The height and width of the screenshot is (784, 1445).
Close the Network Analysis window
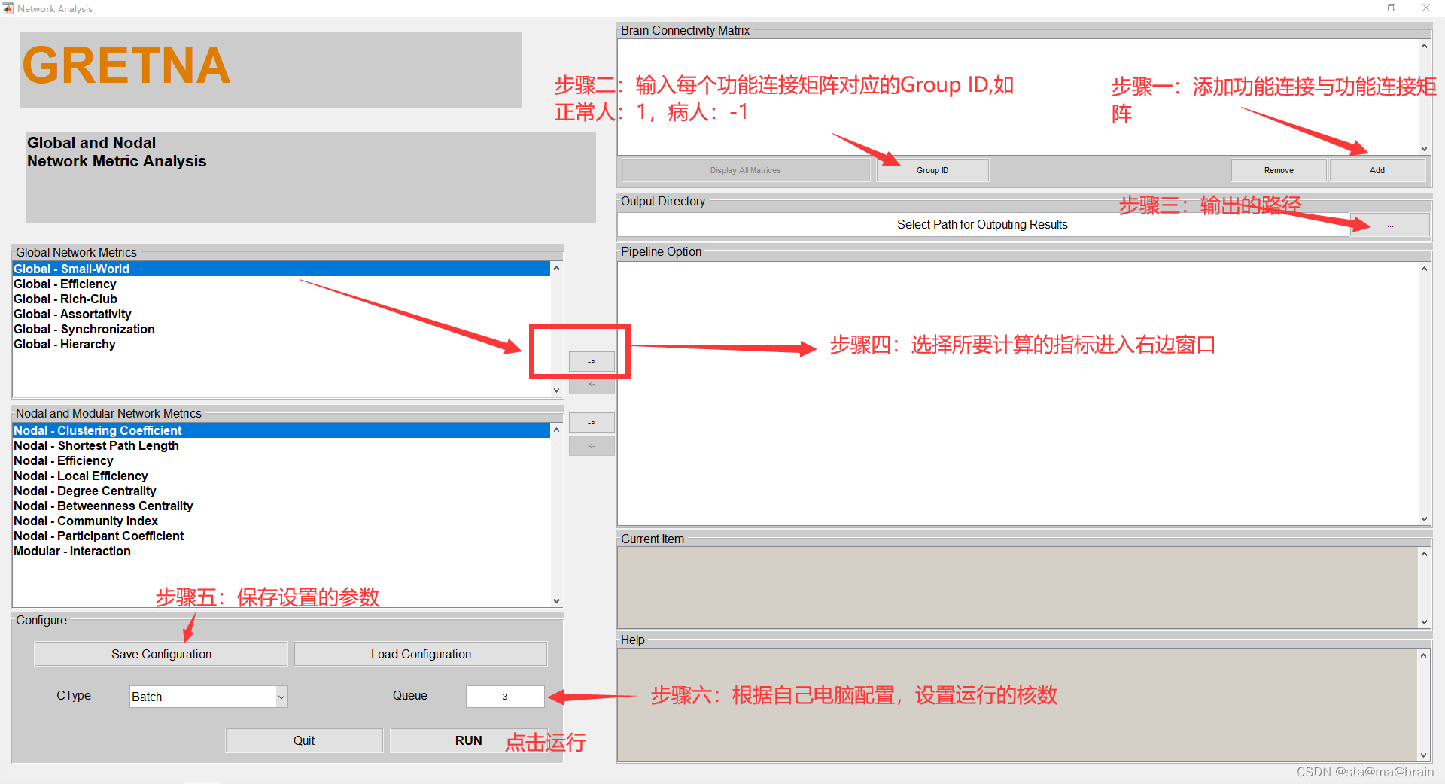click(x=1426, y=8)
